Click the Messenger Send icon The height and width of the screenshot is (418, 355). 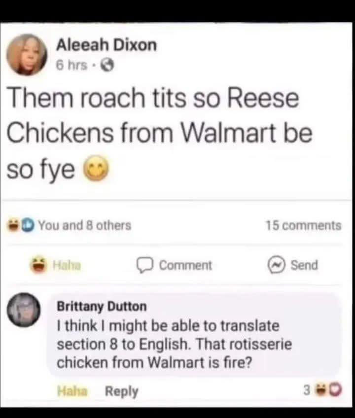click(x=277, y=265)
